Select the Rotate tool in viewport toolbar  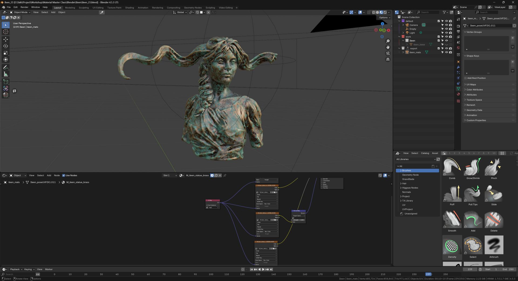6,46
